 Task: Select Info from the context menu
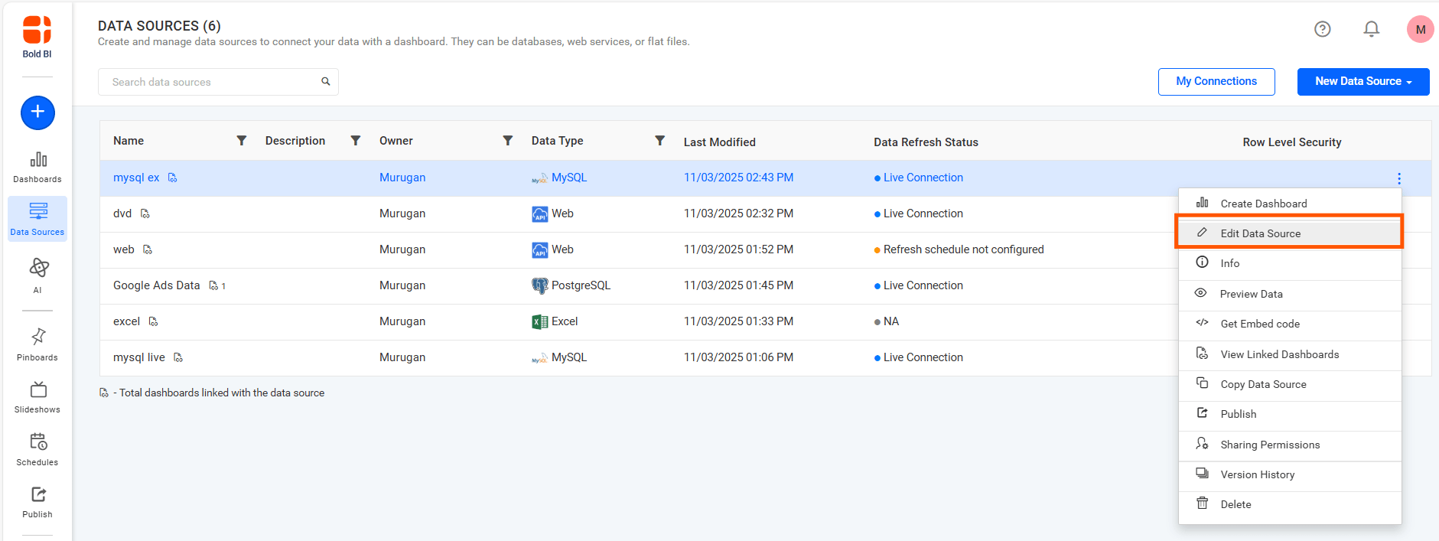click(x=1290, y=263)
